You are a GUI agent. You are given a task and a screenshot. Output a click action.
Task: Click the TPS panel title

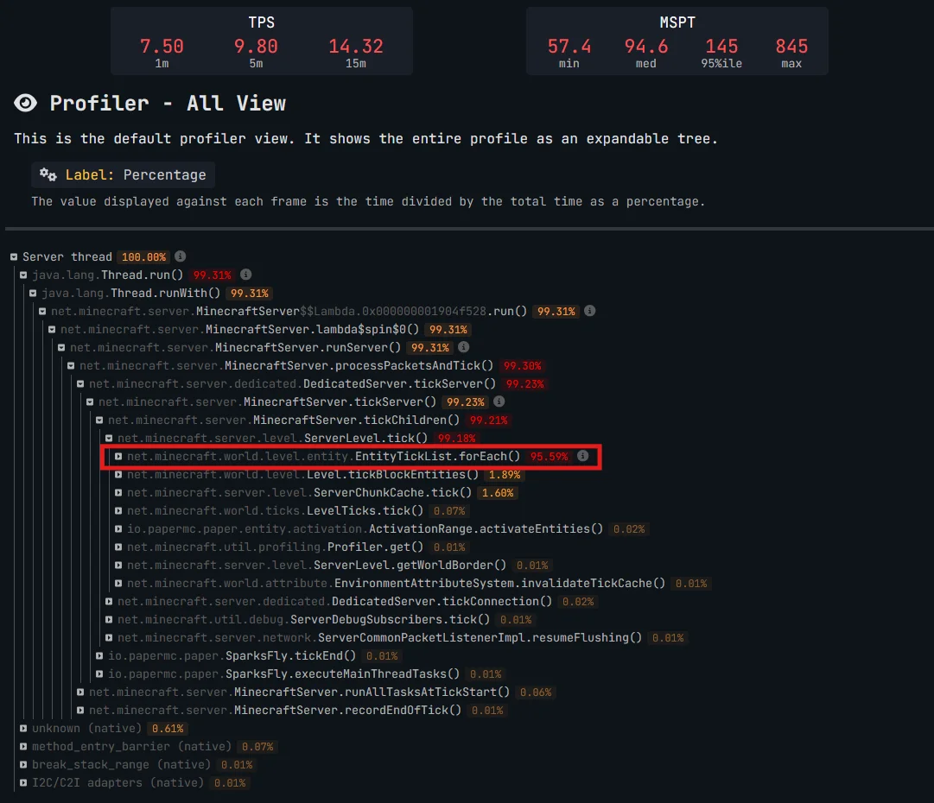262,22
